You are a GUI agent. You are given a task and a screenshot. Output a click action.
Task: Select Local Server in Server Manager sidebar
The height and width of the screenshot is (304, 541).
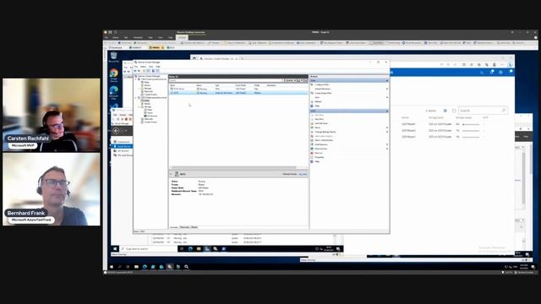click(122, 146)
